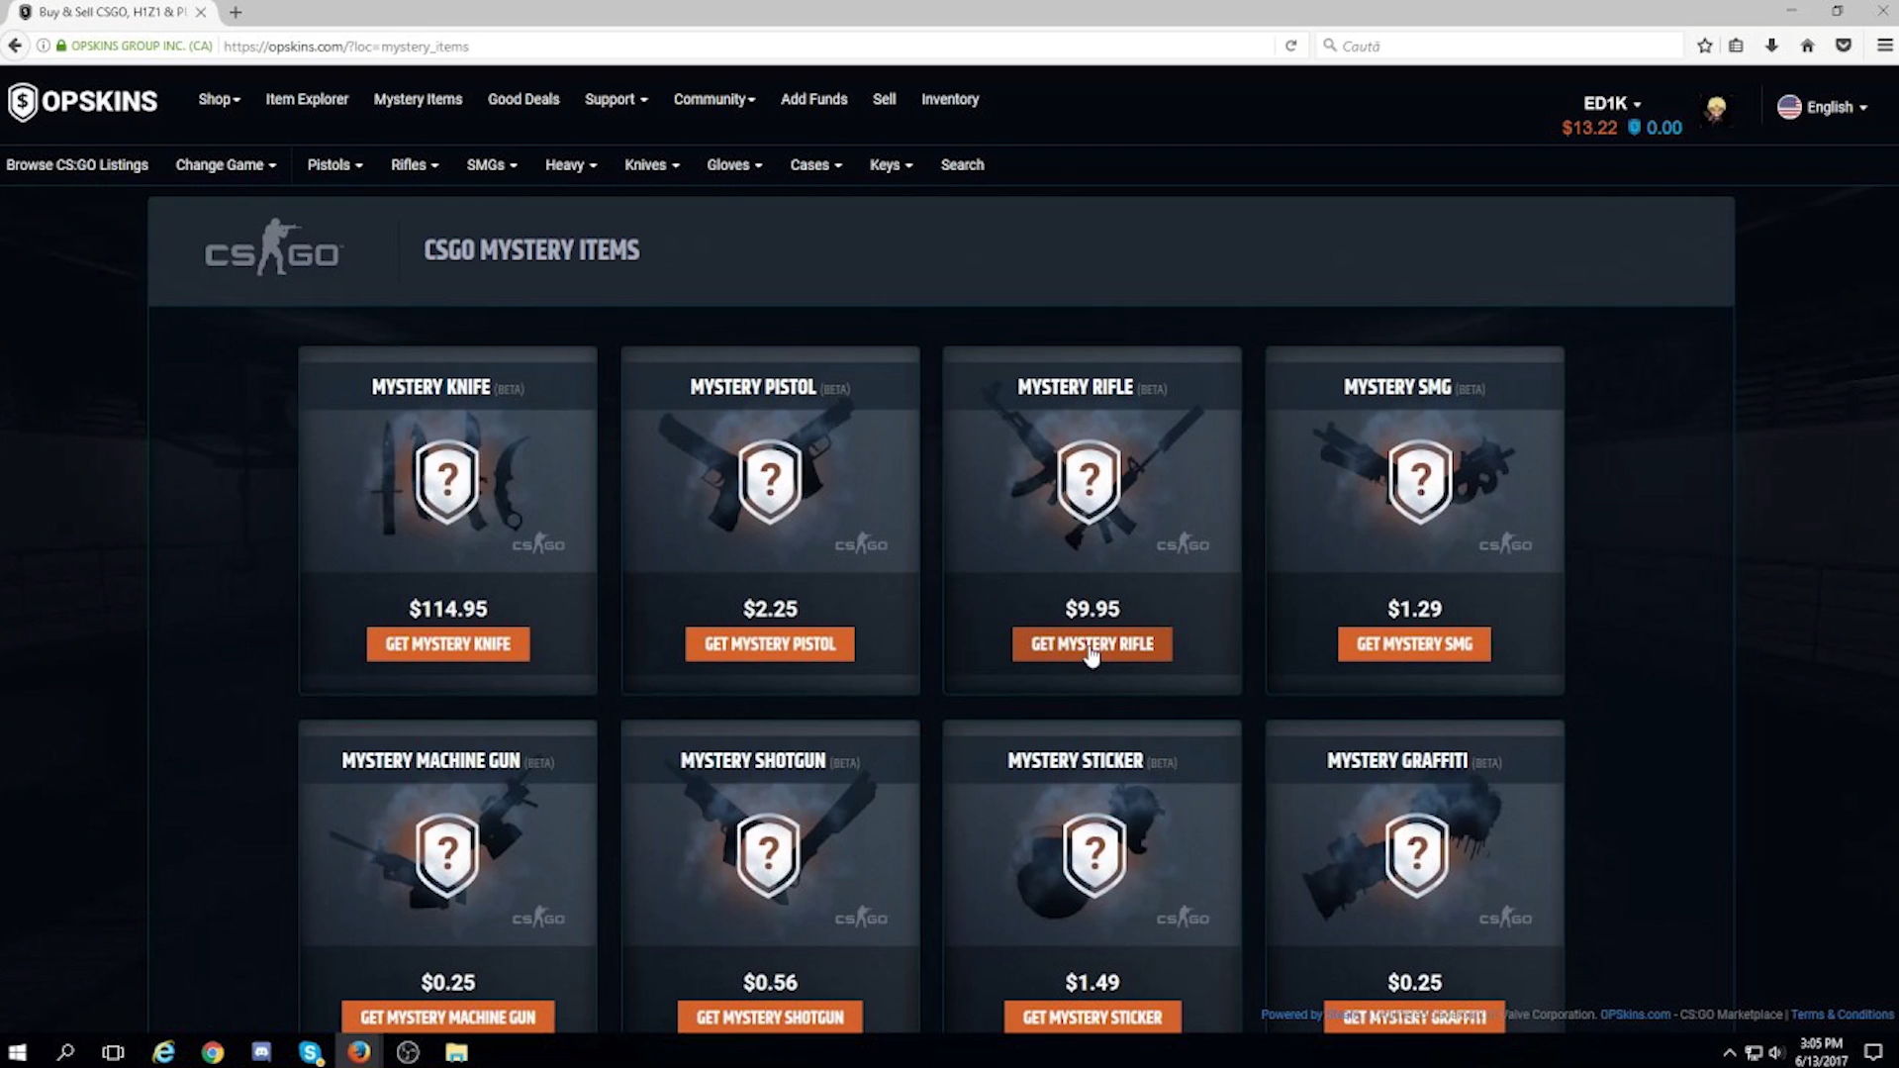Select Mystery Items in the menu bar
The image size is (1899, 1068).
418,99
